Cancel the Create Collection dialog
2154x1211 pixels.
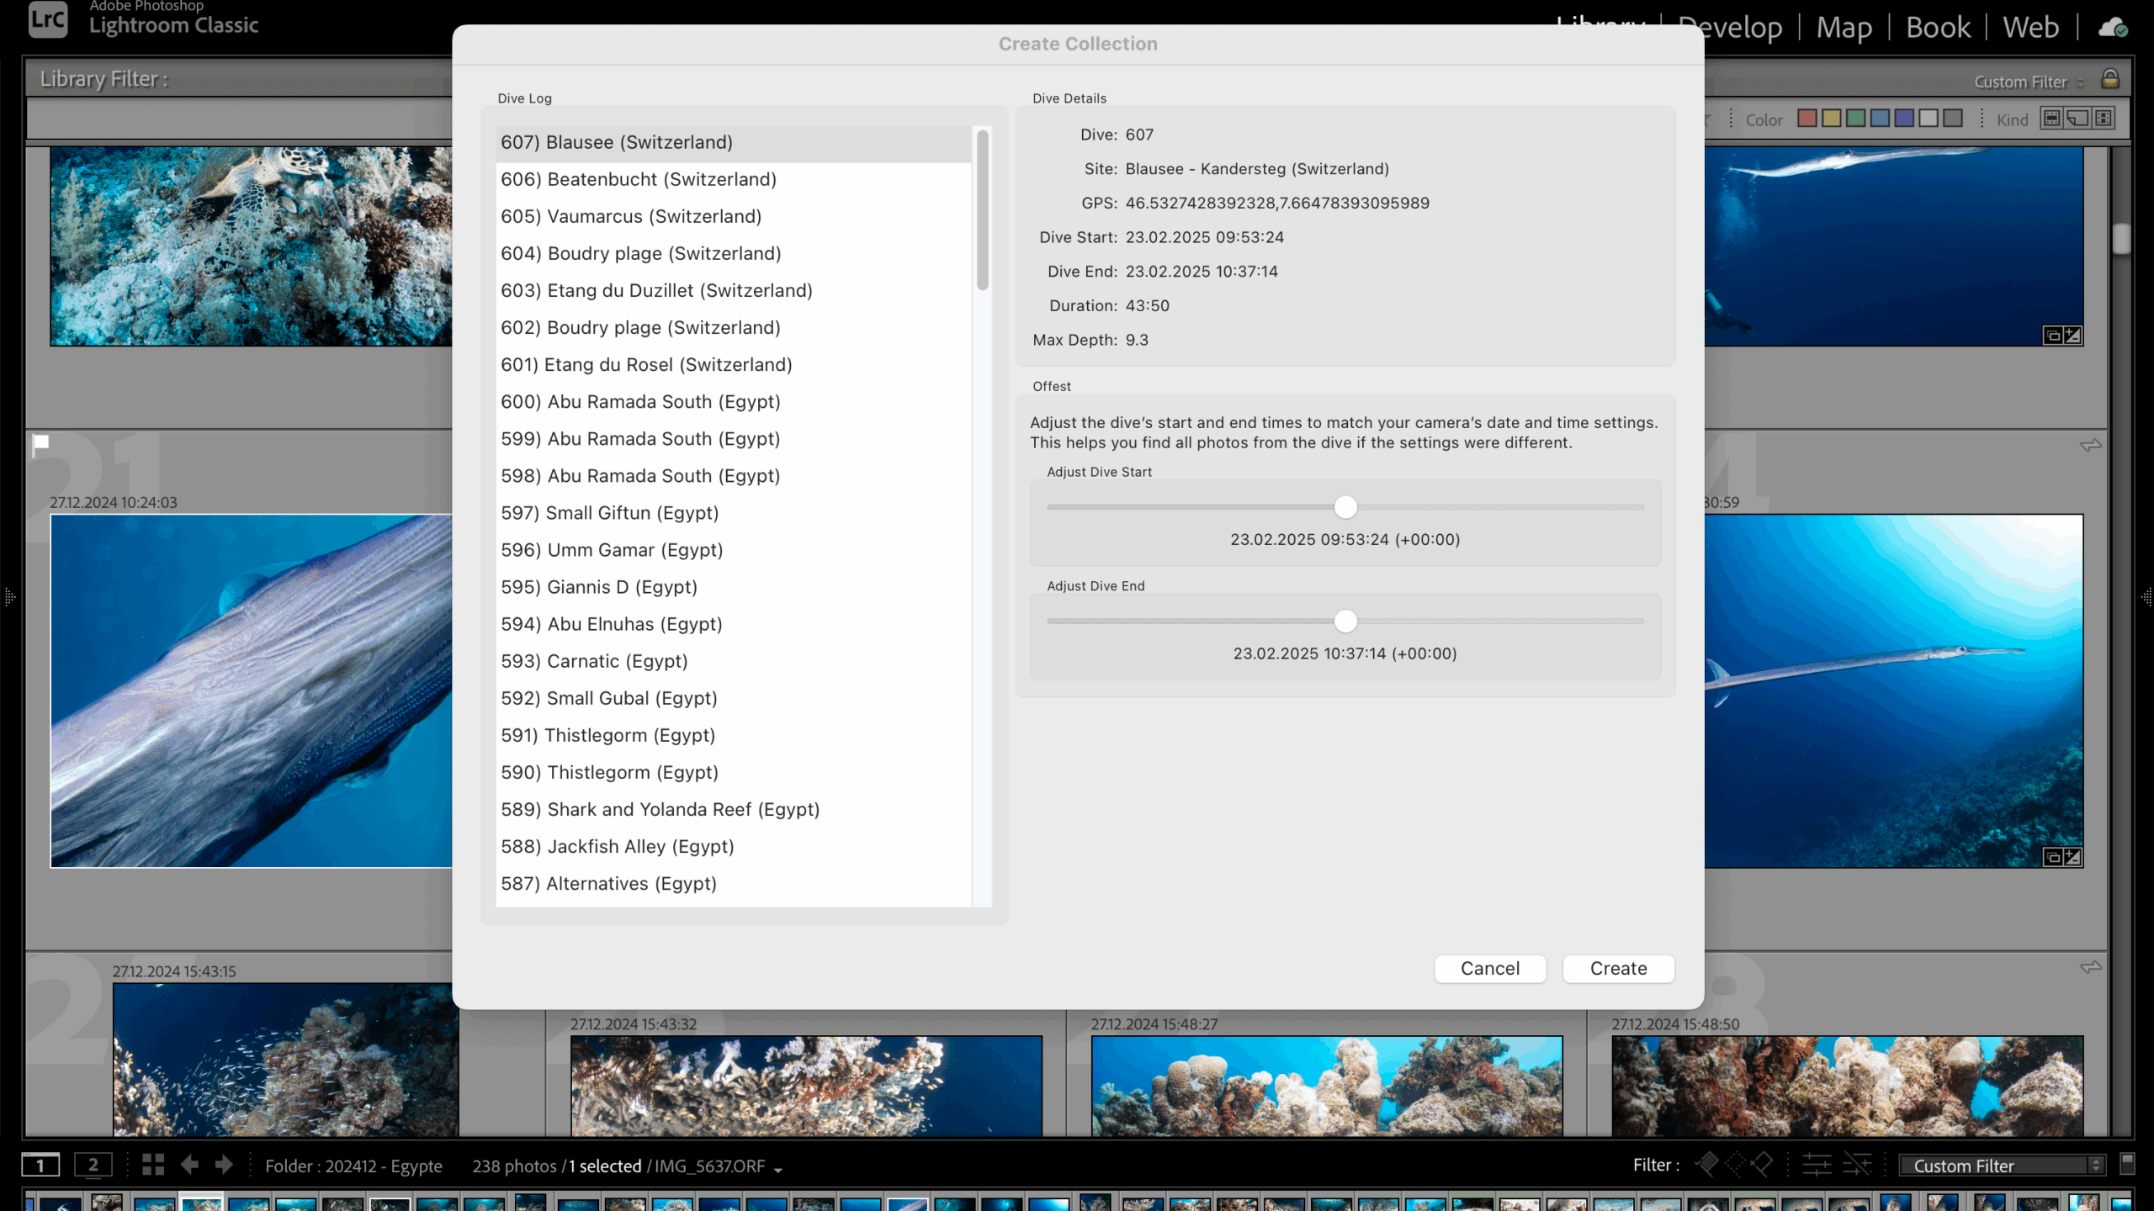(1489, 968)
